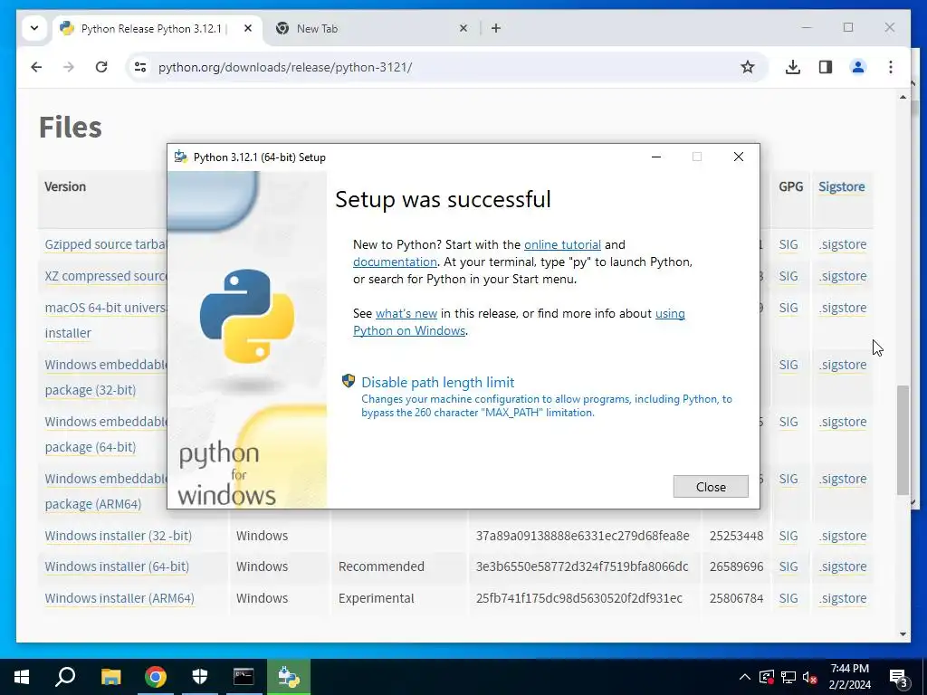Image resolution: width=927 pixels, height=695 pixels.
Task: Open Windows installer (32 -bit) link
Action: tap(119, 536)
